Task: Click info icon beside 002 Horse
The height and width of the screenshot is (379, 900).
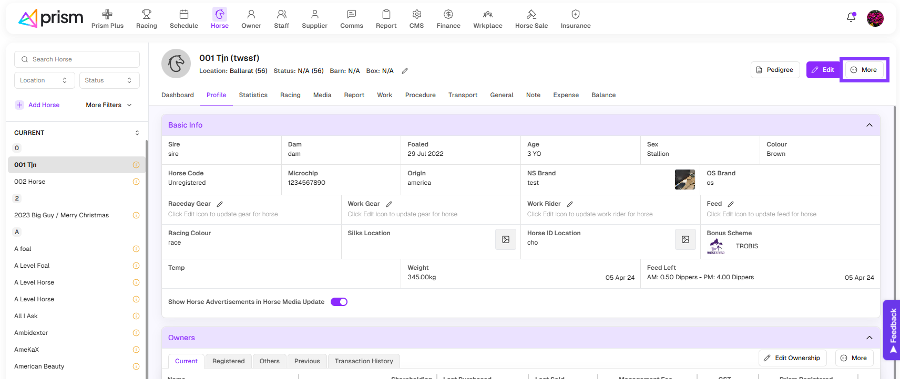Action: click(136, 182)
